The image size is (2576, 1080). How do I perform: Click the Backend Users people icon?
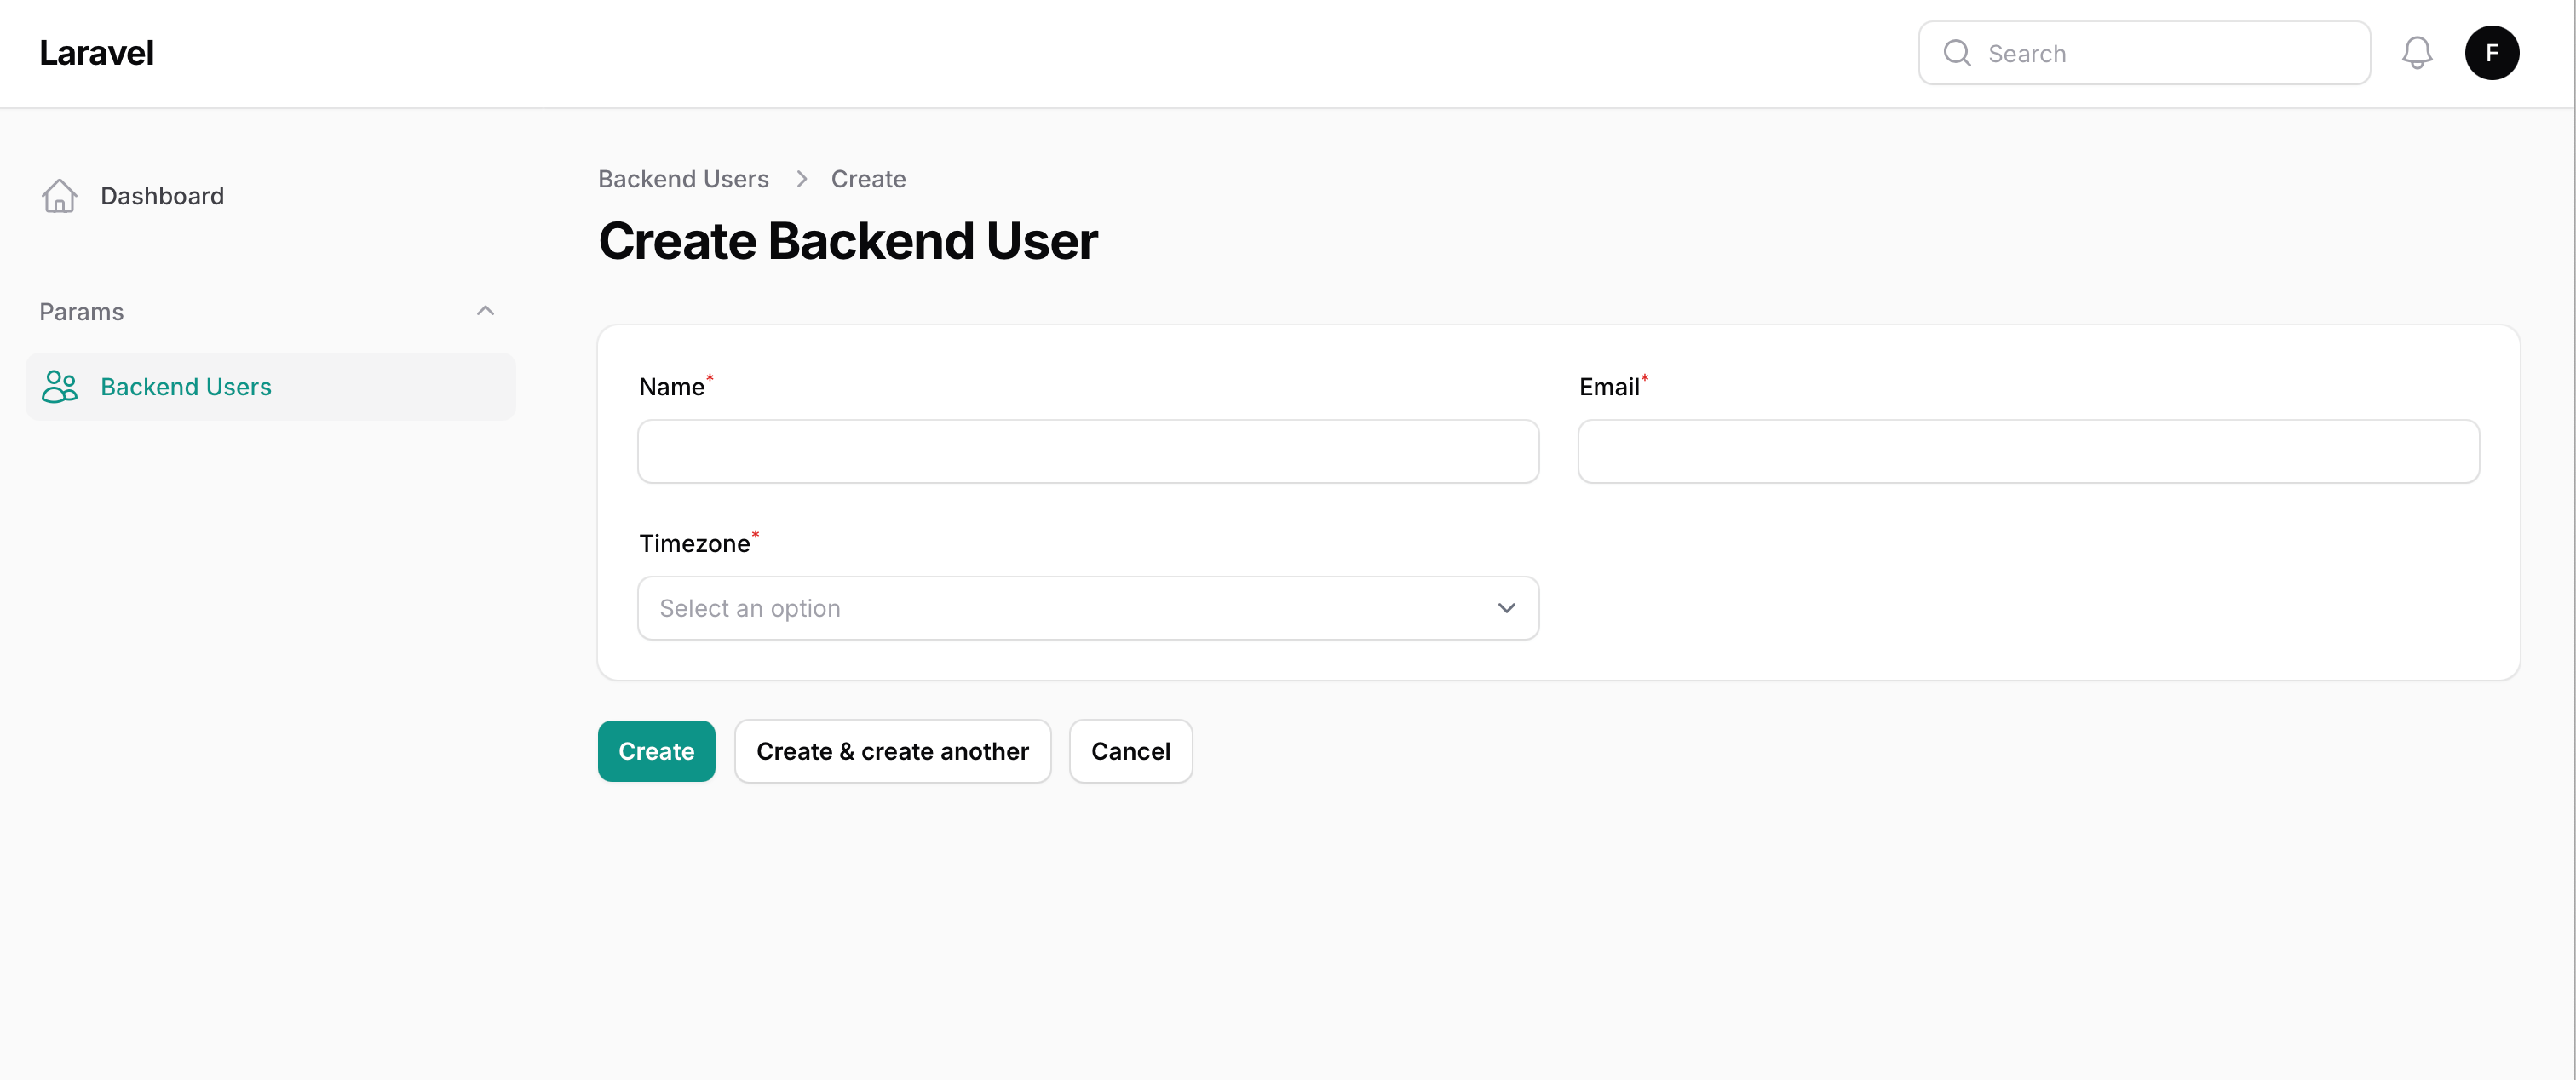tap(59, 387)
